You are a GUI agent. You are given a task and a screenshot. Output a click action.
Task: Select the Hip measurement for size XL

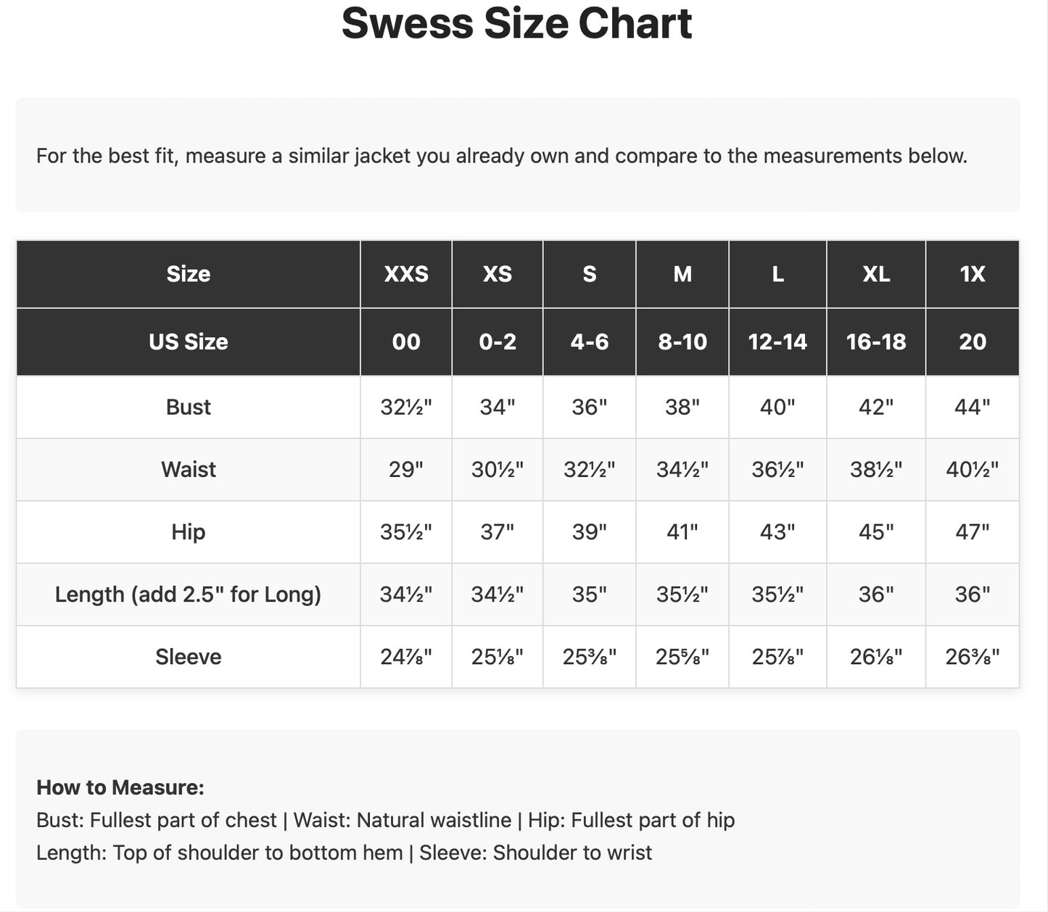876,531
